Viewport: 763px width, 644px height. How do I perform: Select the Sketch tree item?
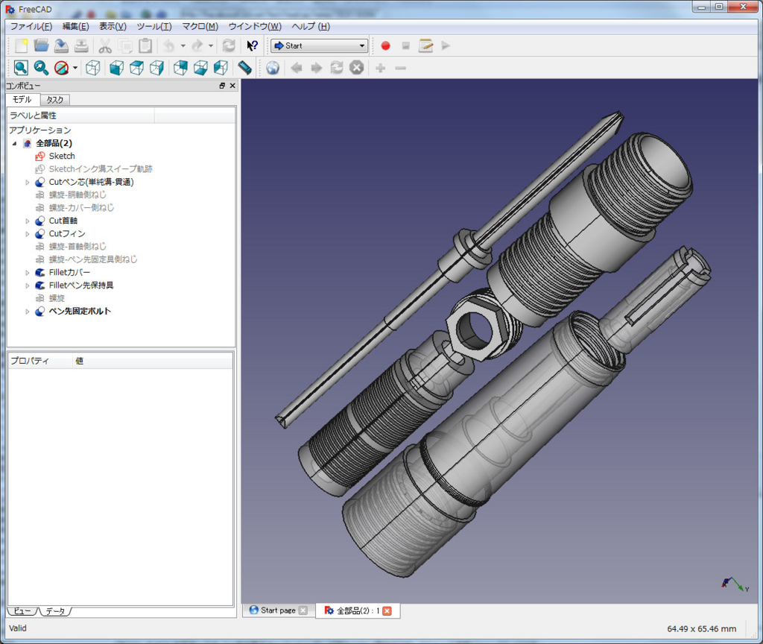(62, 157)
